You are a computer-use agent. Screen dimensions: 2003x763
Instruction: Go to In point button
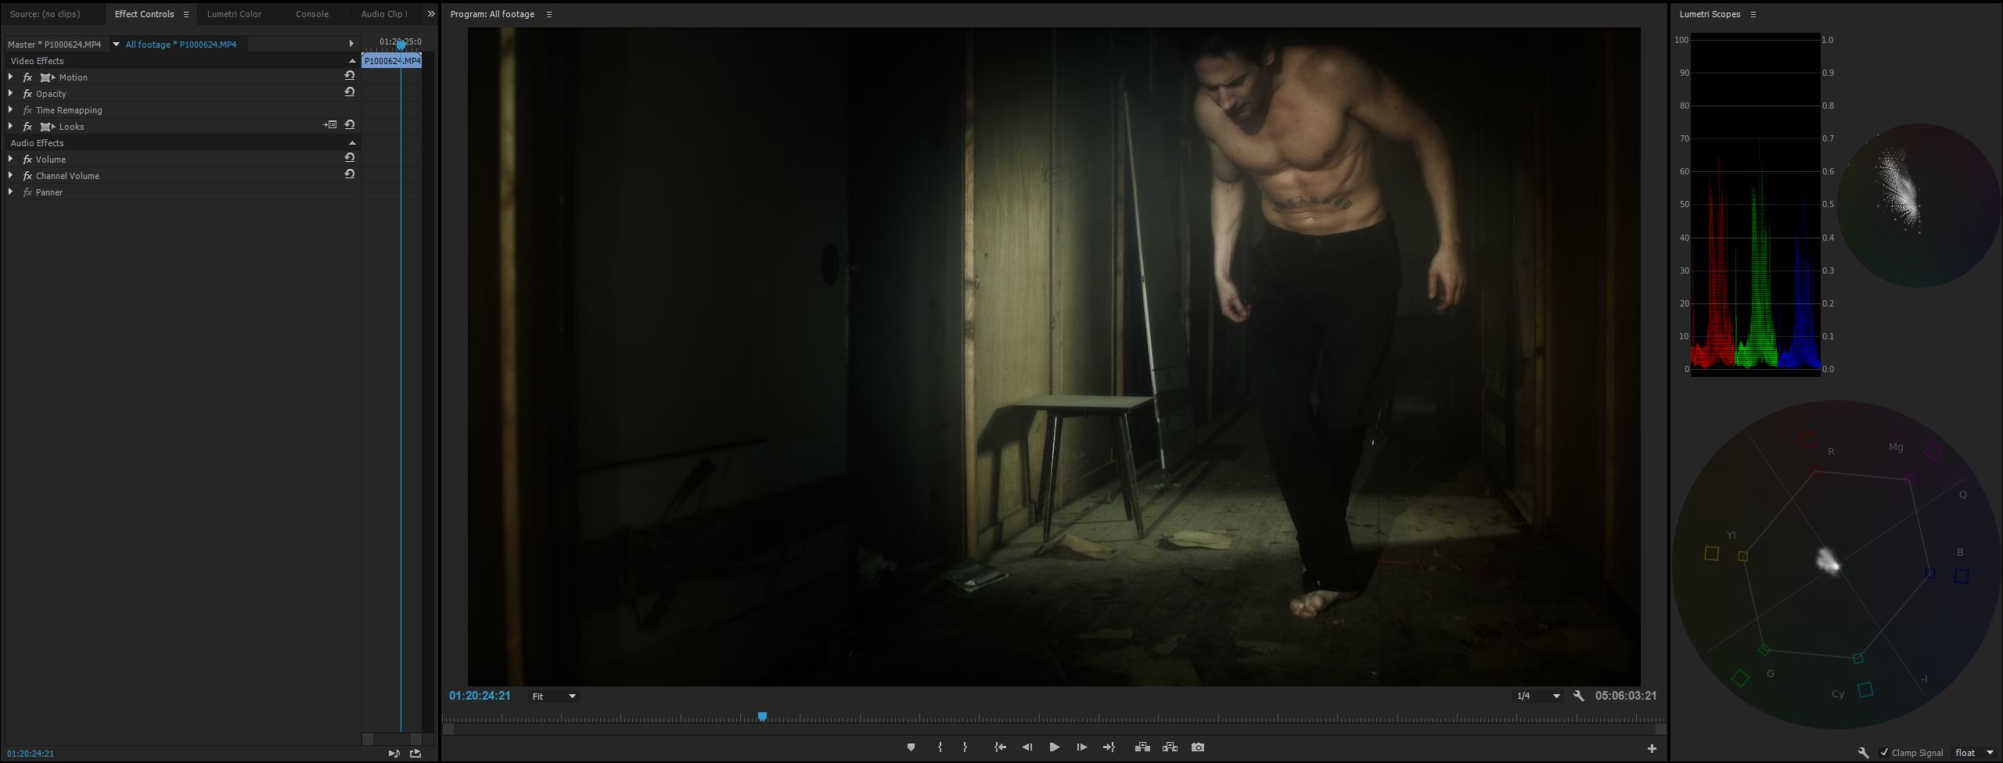click(x=1000, y=747)
